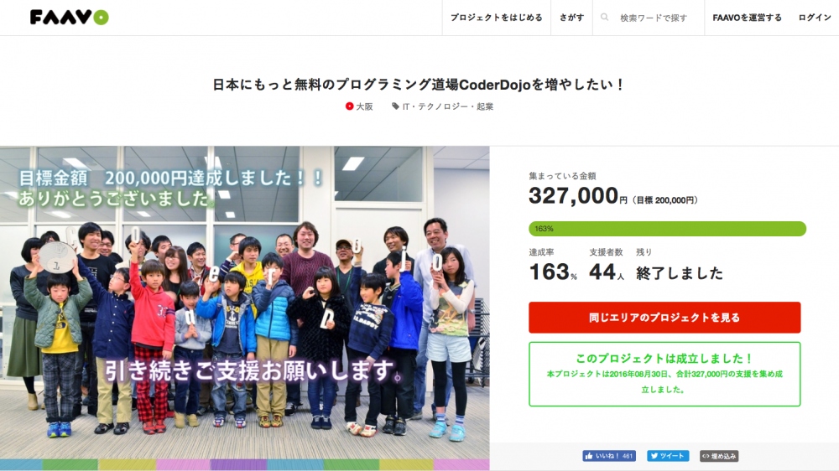
Task: Click the 埋め込み embed button
Action: (719, 456)
